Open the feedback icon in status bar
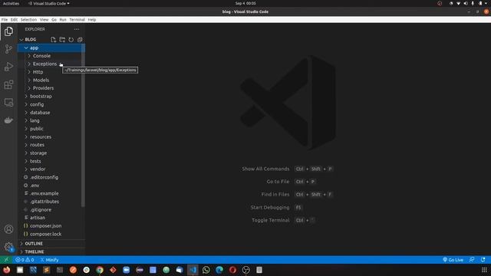 point(472,260)
